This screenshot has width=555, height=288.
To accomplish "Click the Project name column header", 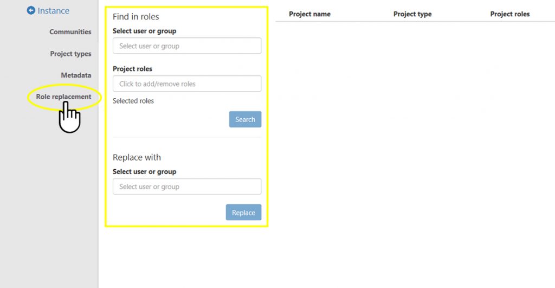I will coord(309,14).
